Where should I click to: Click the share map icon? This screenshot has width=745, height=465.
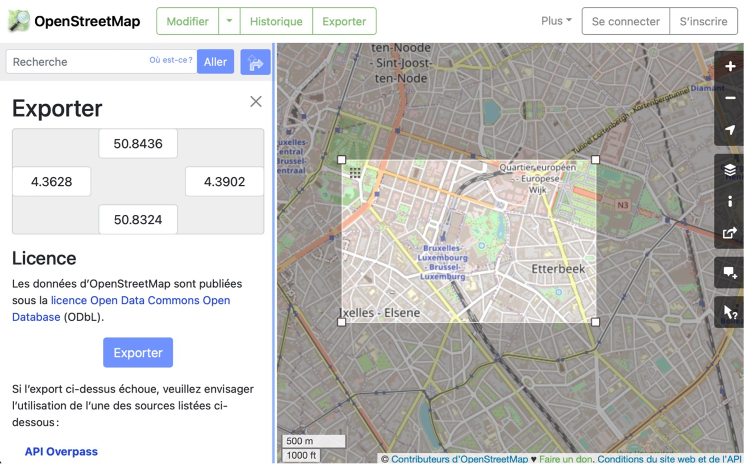click(730, 233)
